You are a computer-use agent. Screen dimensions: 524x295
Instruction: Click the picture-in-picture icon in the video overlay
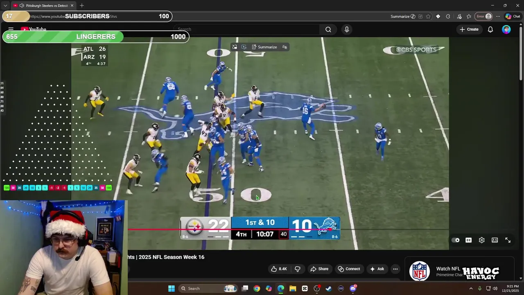[235, 47]
